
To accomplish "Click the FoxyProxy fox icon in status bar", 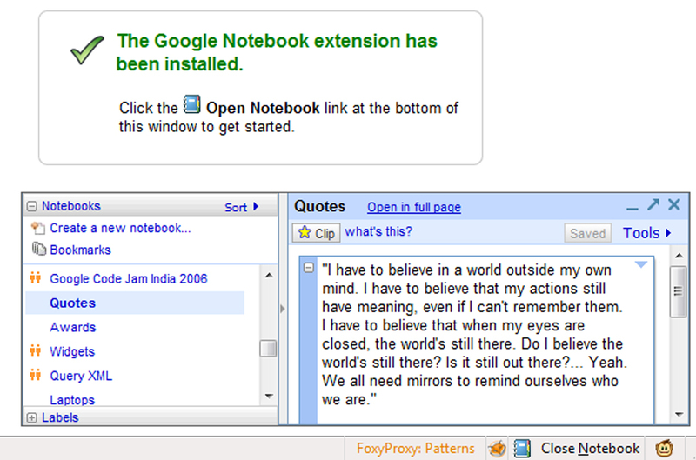I will (497, 449).
